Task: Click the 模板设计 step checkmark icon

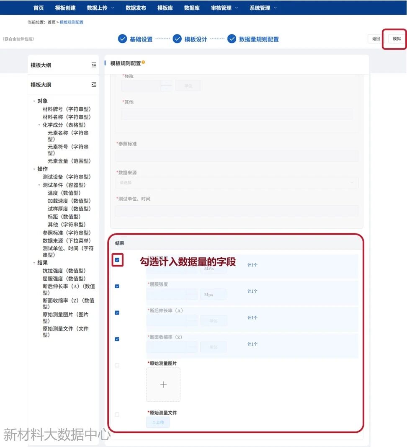Action: 177,39
